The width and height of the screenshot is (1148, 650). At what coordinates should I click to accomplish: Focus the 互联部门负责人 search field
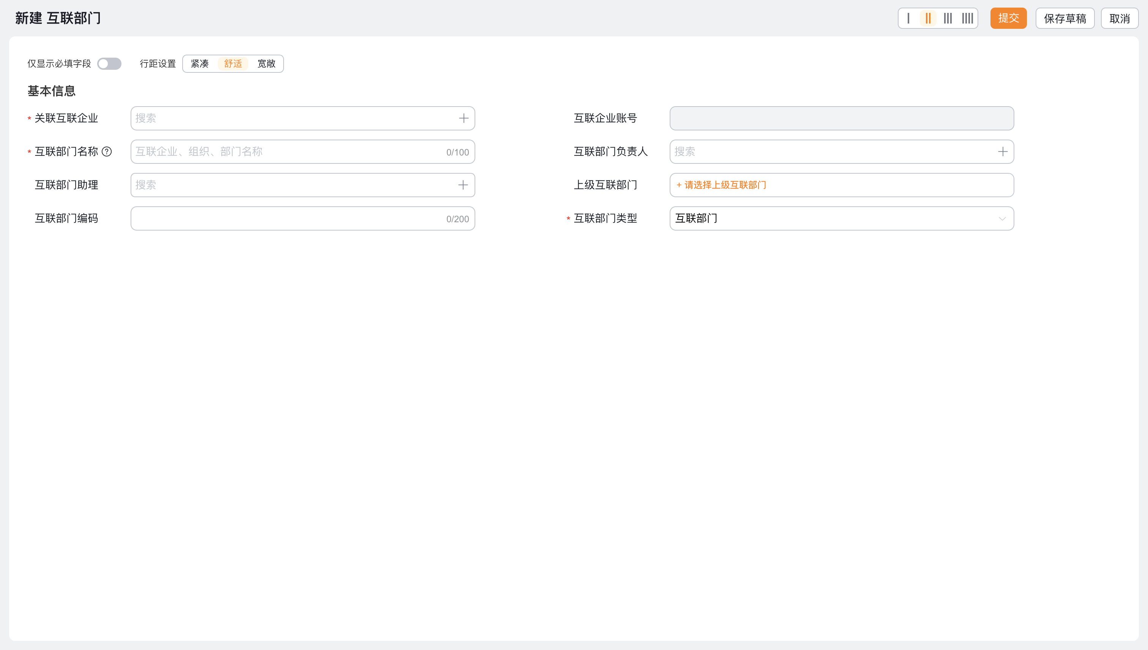pos(842,152)
